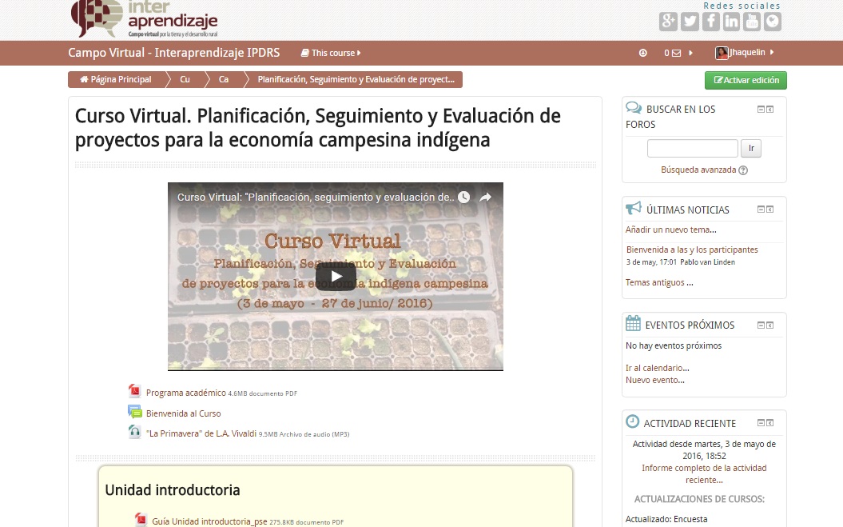Focus the forum search input field
The image size is (843, 527).
693,148
